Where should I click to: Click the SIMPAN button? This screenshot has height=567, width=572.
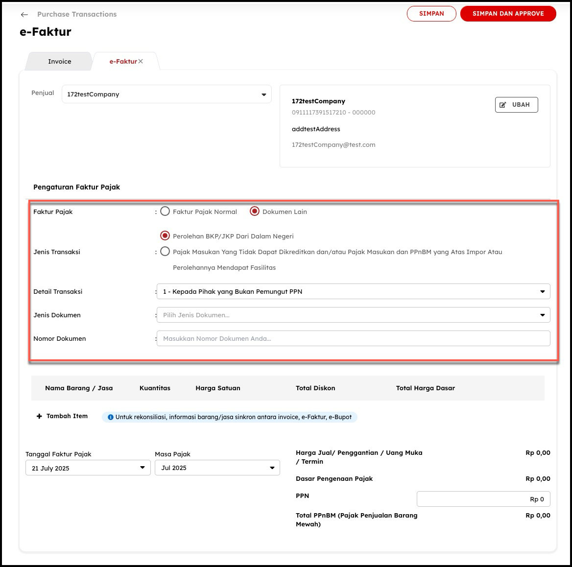[x=431, y=14]
